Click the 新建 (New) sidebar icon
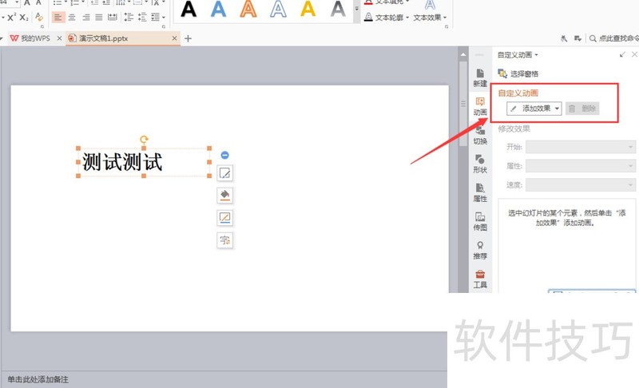Image resolution: width=639 pixels, height=388 pixels. [480, 77]
